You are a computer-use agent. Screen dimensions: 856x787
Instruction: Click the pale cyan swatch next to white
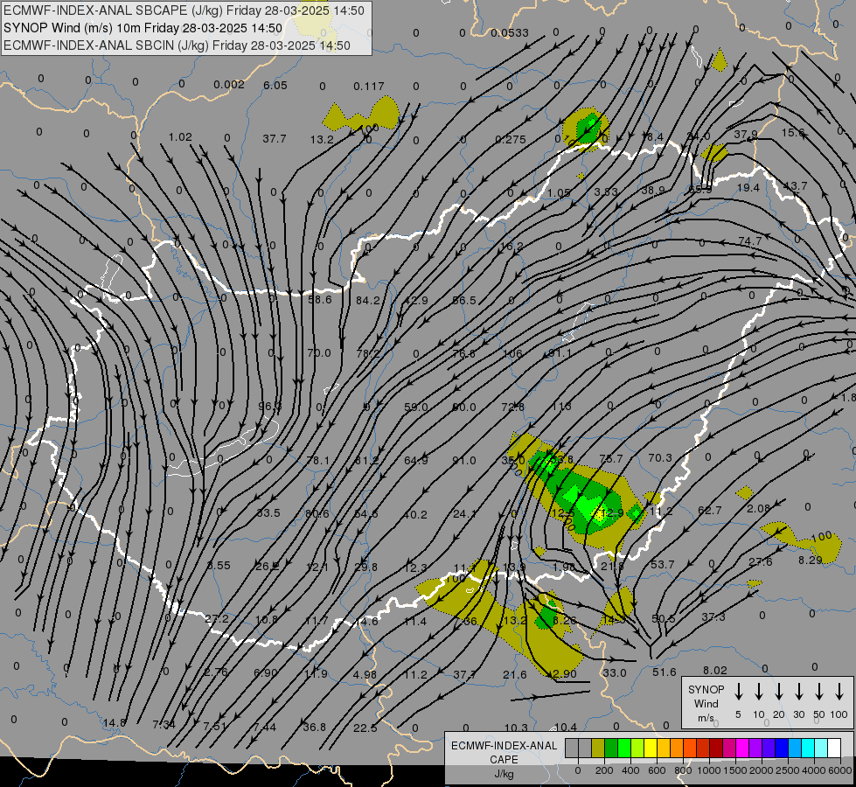[820, 749]
